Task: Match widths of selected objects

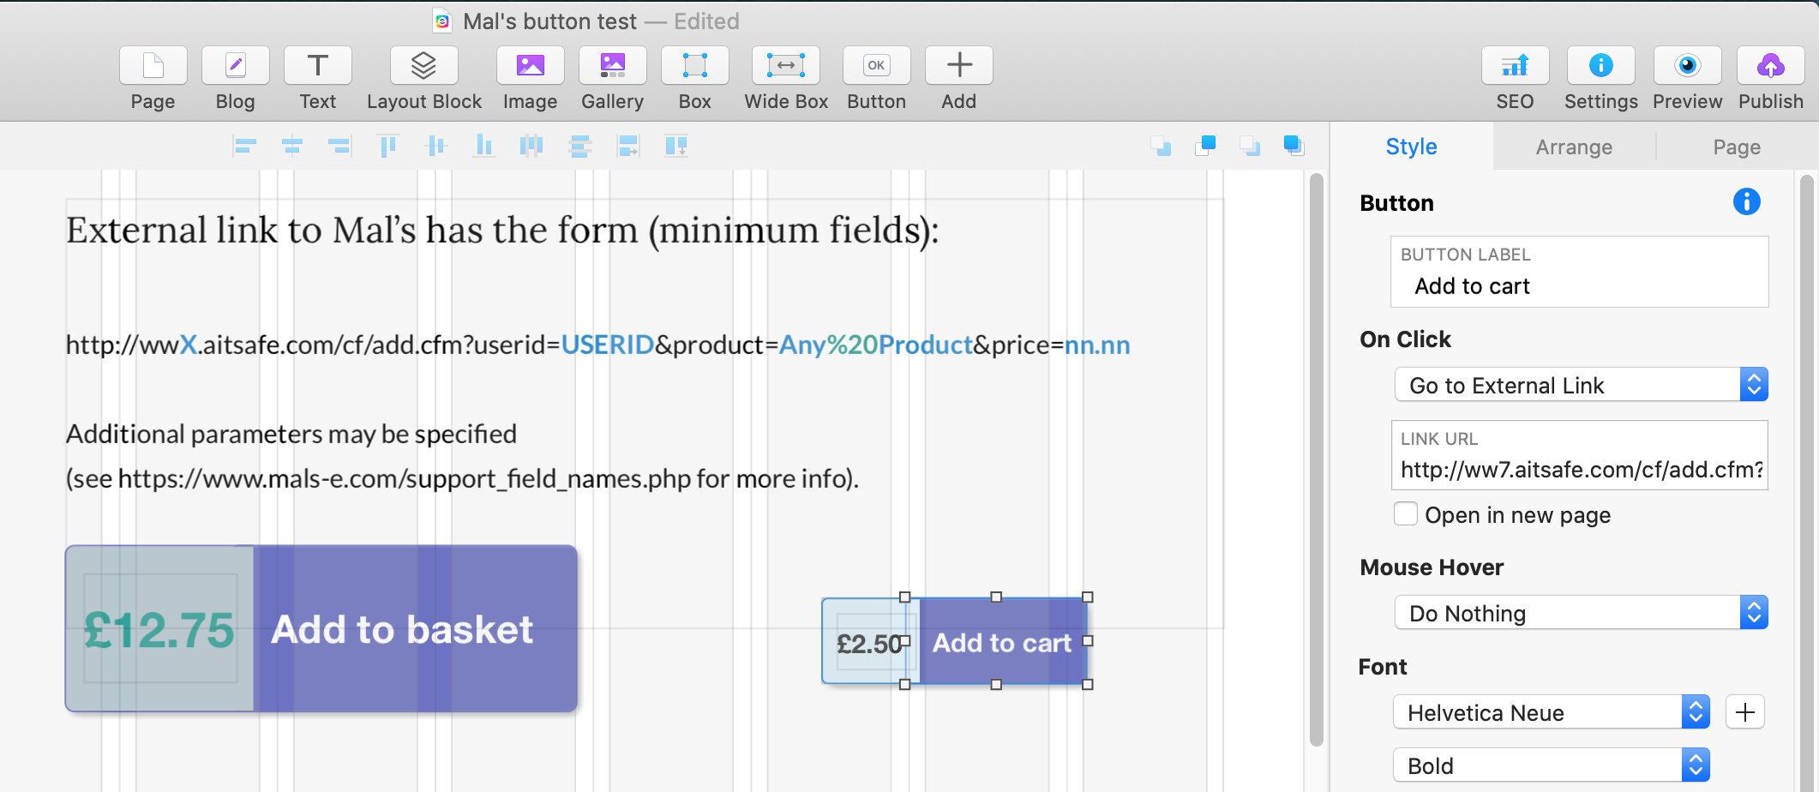Action: (x=628, y=147)
